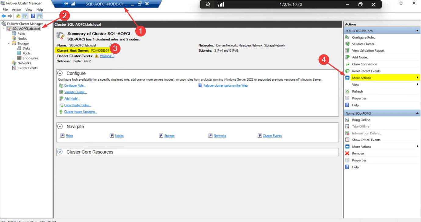
Task: Click the Close Connection icon
Action: (x=347, y=64)
